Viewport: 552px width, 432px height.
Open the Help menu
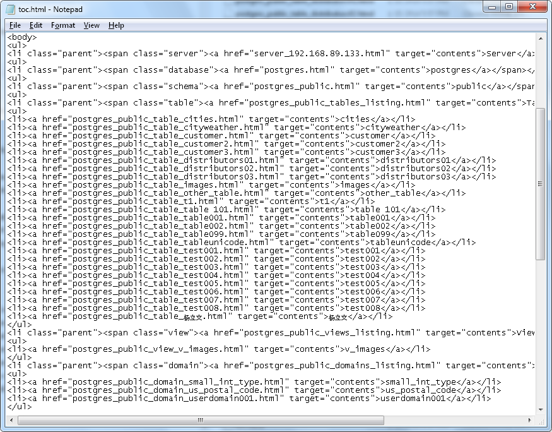coord(116,25)
